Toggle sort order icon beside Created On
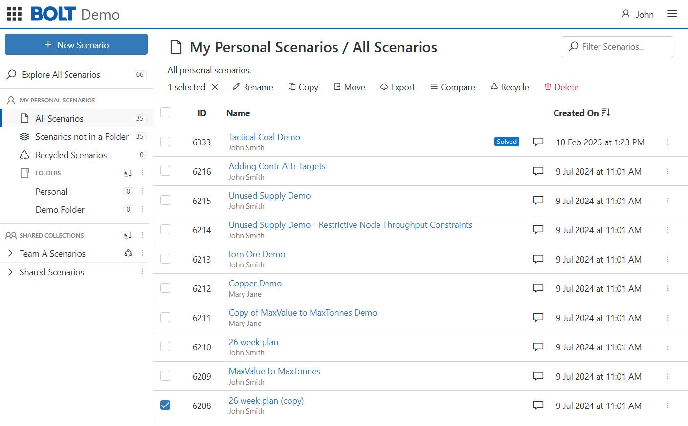 [x=606, y=113]
